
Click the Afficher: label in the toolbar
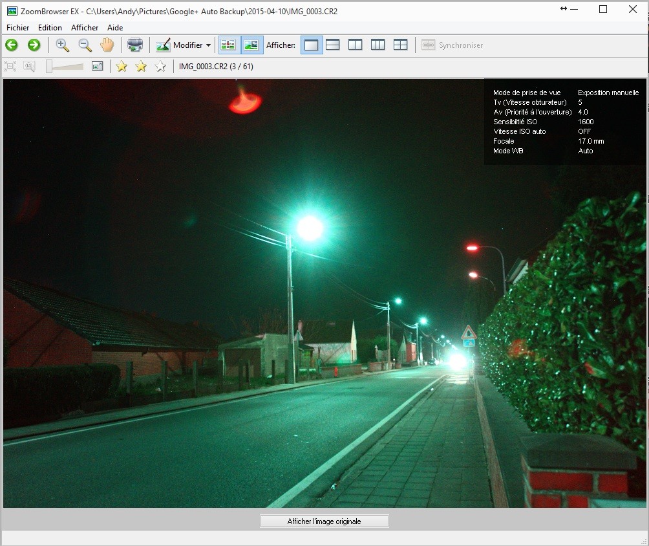pyautogui.click(x=281, y=45)
